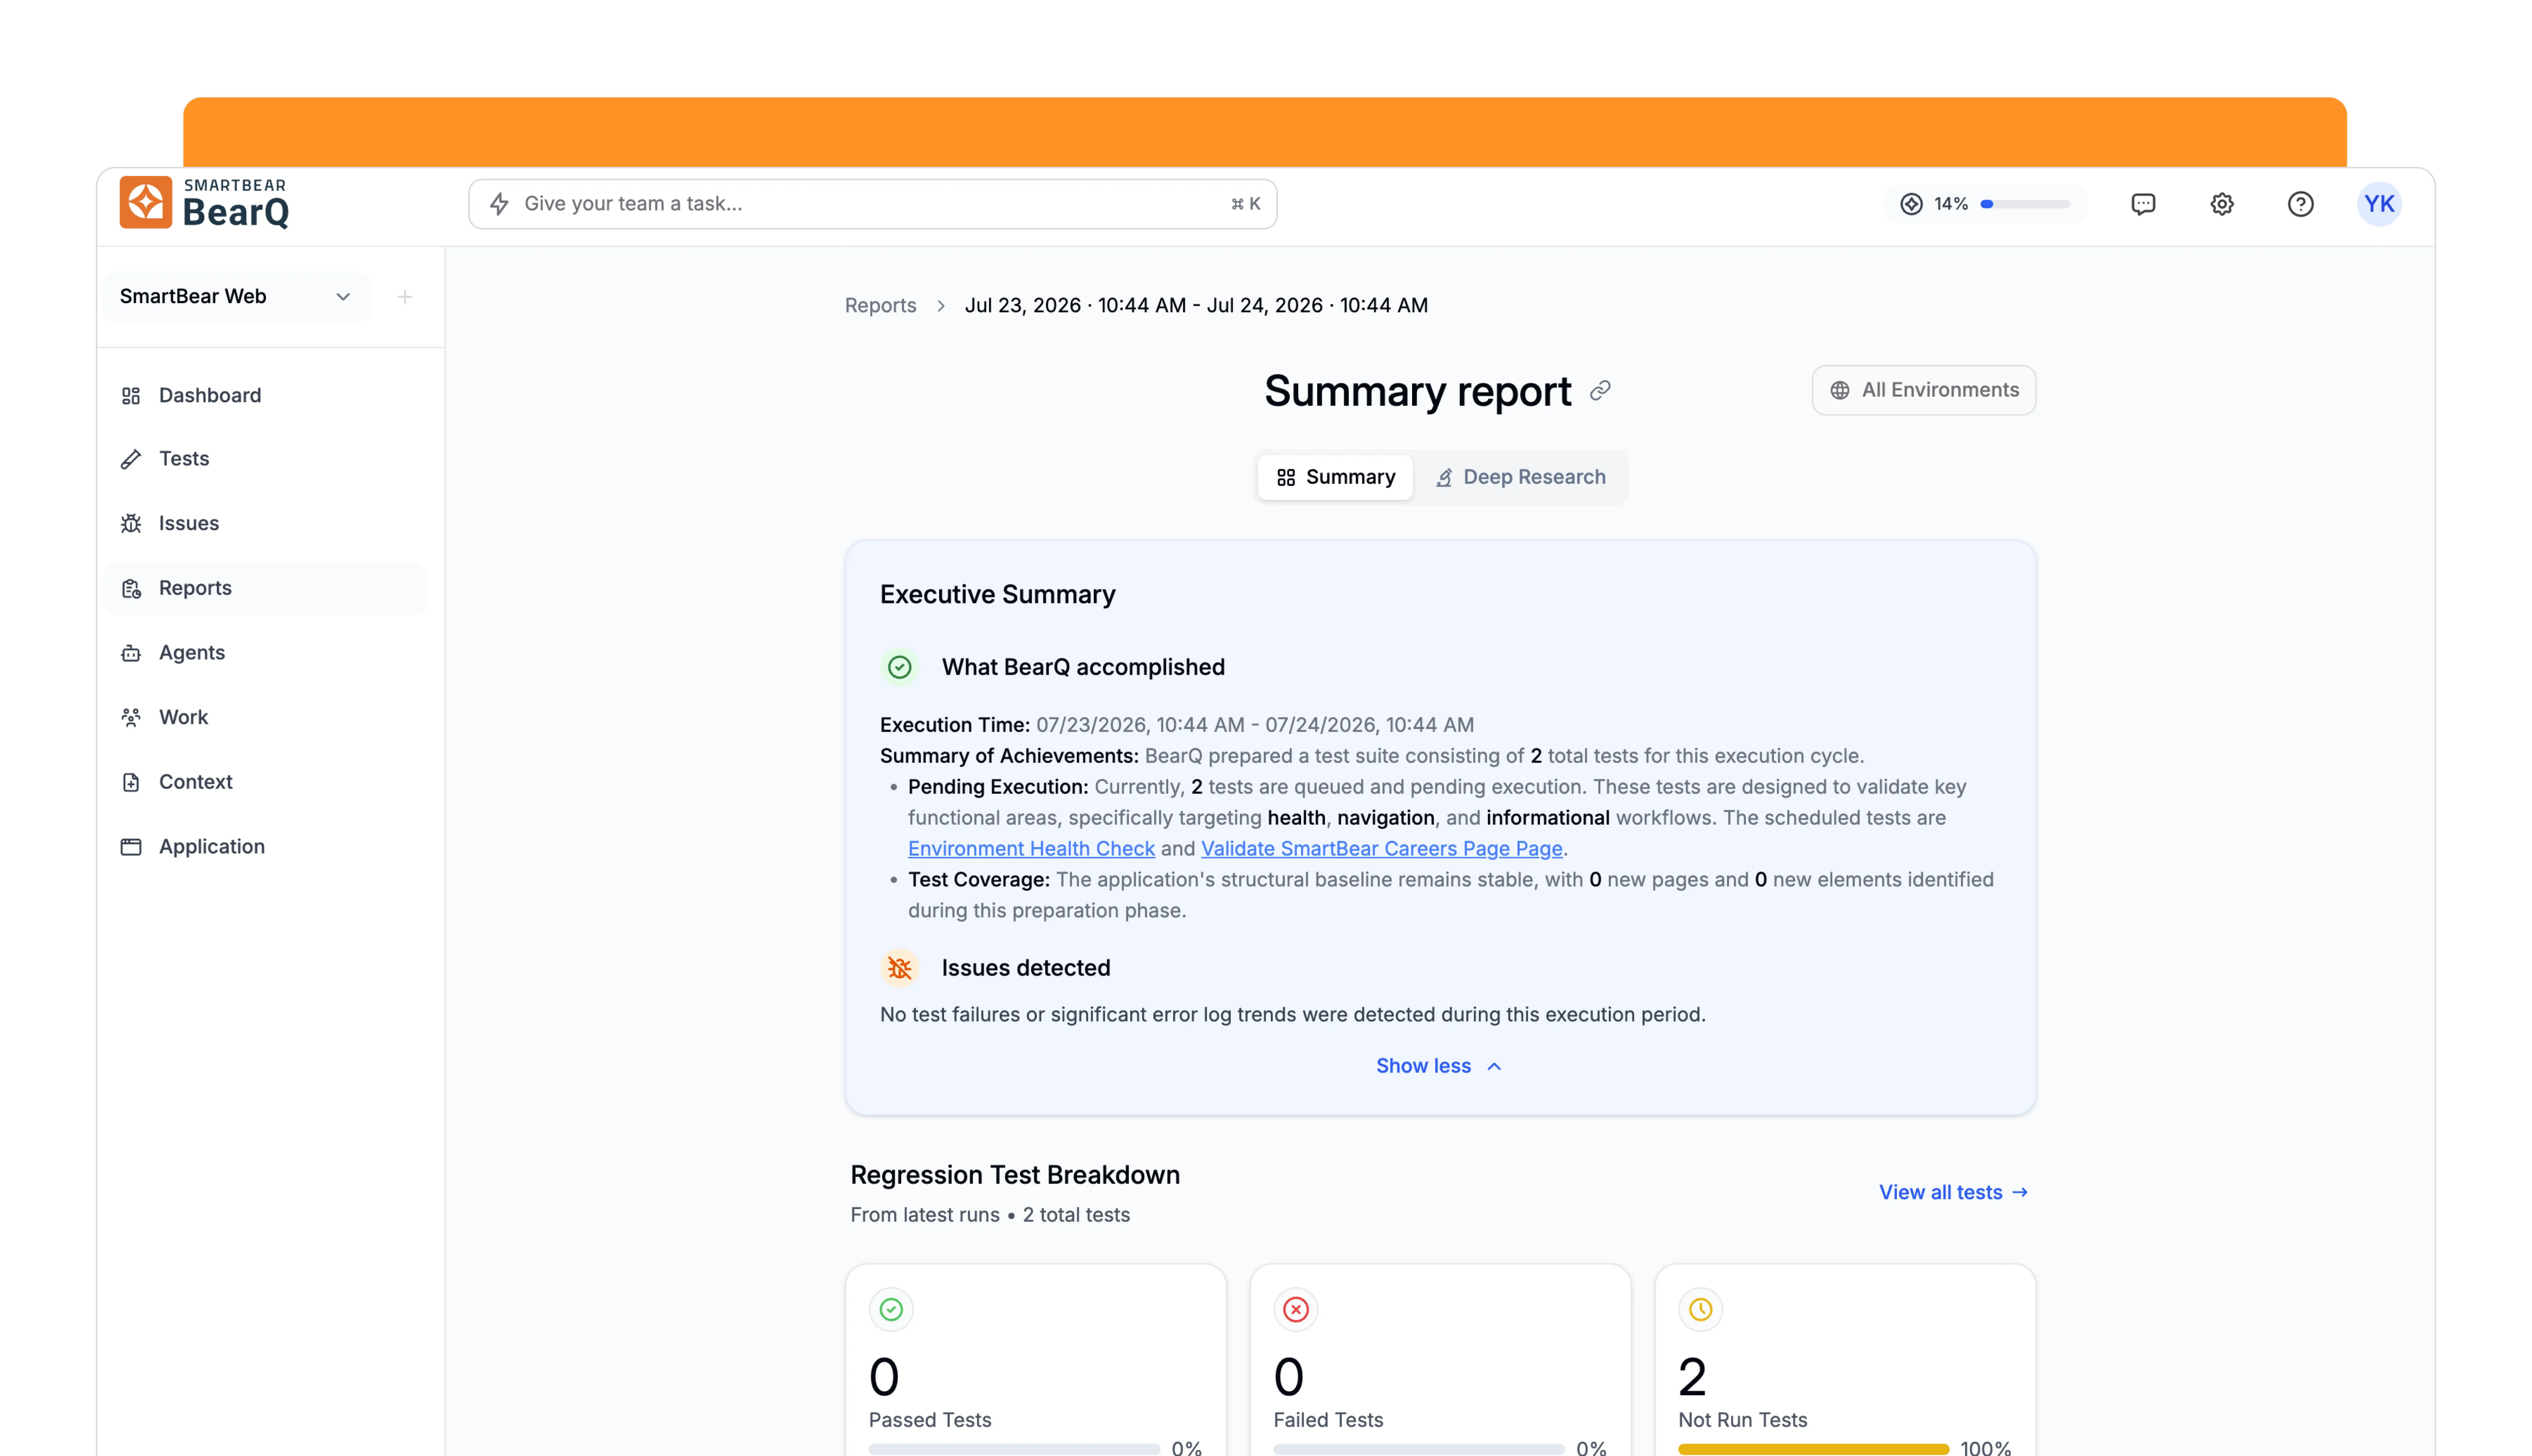Add a new project with plus icon

point(405,297)
